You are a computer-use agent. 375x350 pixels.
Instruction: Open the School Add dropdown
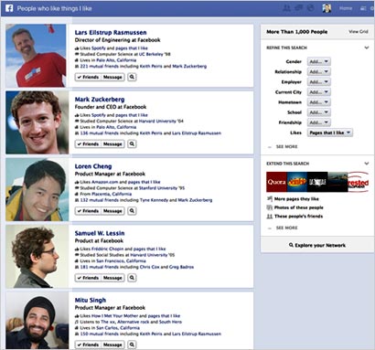point(318,112)
